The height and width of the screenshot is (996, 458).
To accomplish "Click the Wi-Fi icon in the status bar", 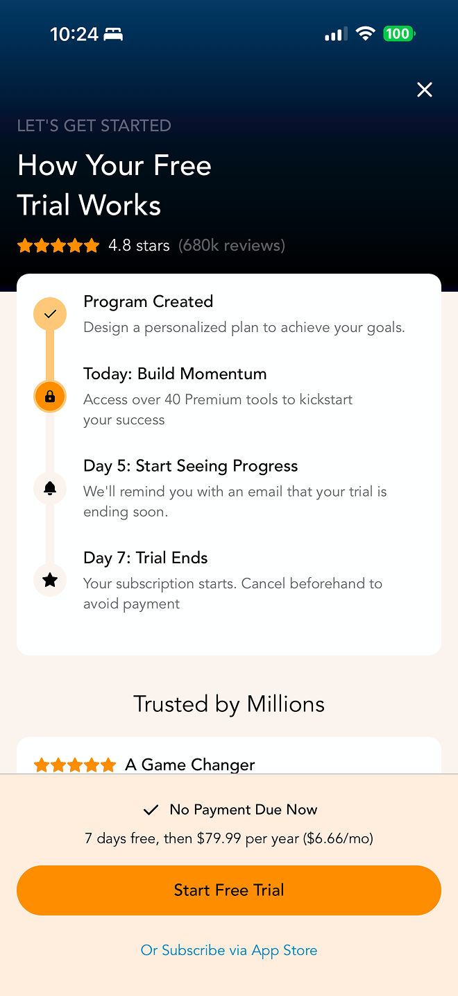I will (x=366, y=33).
